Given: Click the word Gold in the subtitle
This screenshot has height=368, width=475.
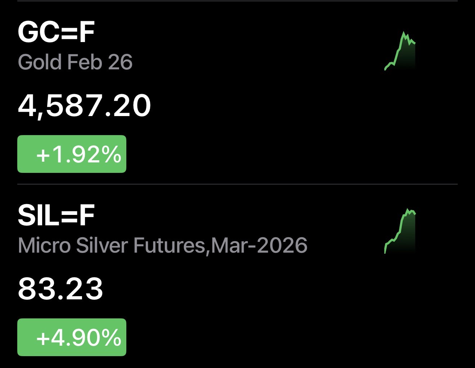Looking at the screenshot, I should [40, 62].
